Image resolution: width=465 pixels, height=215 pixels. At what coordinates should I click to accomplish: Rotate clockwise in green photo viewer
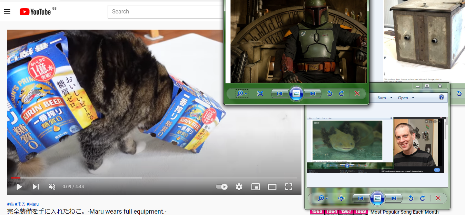click(x=342, y=93)
